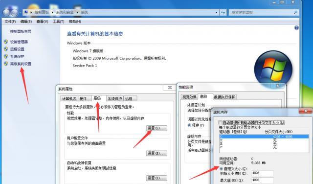313x184 pixels.
Task: Expand breadcrumb arrow after 控制面板
Action: (x=52, y=12)
